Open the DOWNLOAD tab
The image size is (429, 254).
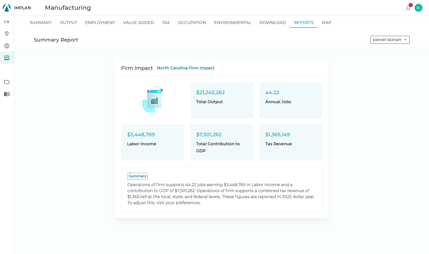click(272, 23)
